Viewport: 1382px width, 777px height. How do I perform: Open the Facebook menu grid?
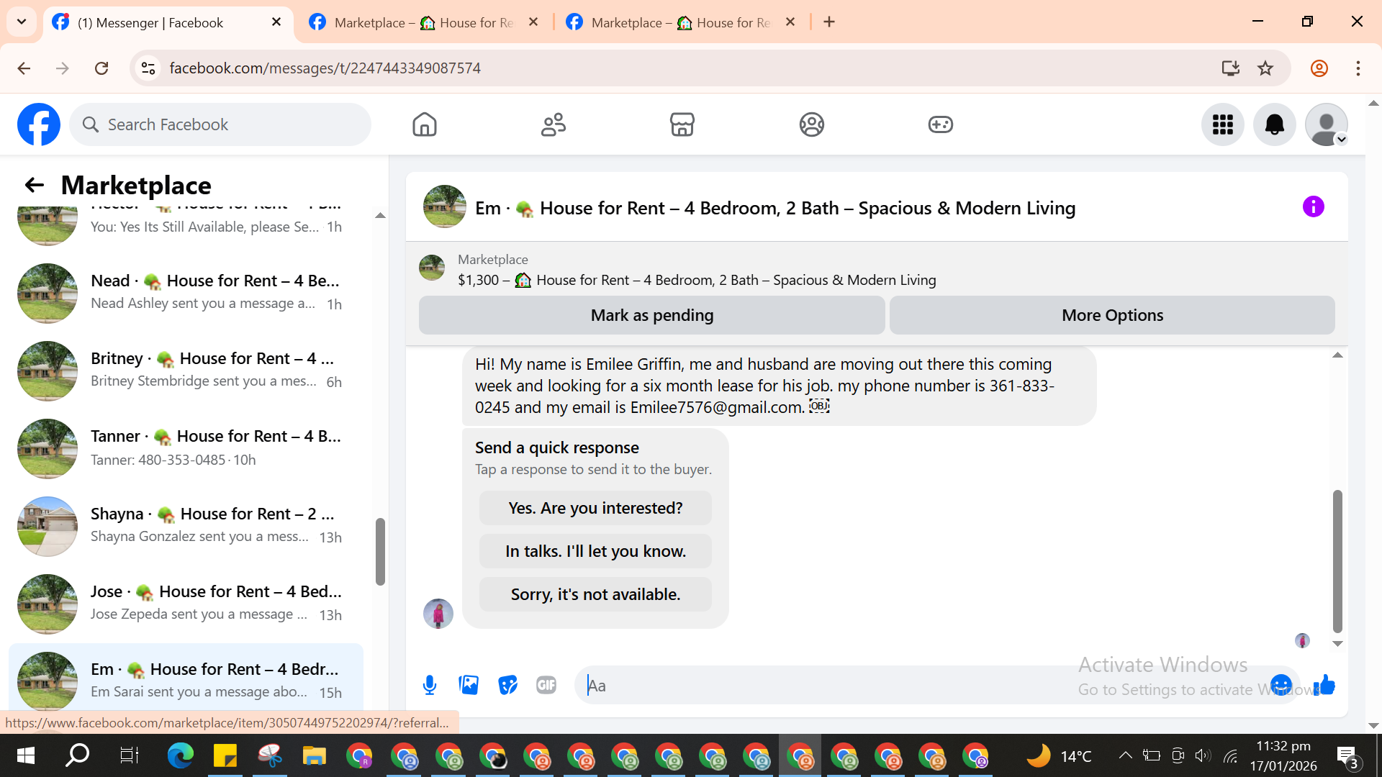click(x=1222, y=124)
